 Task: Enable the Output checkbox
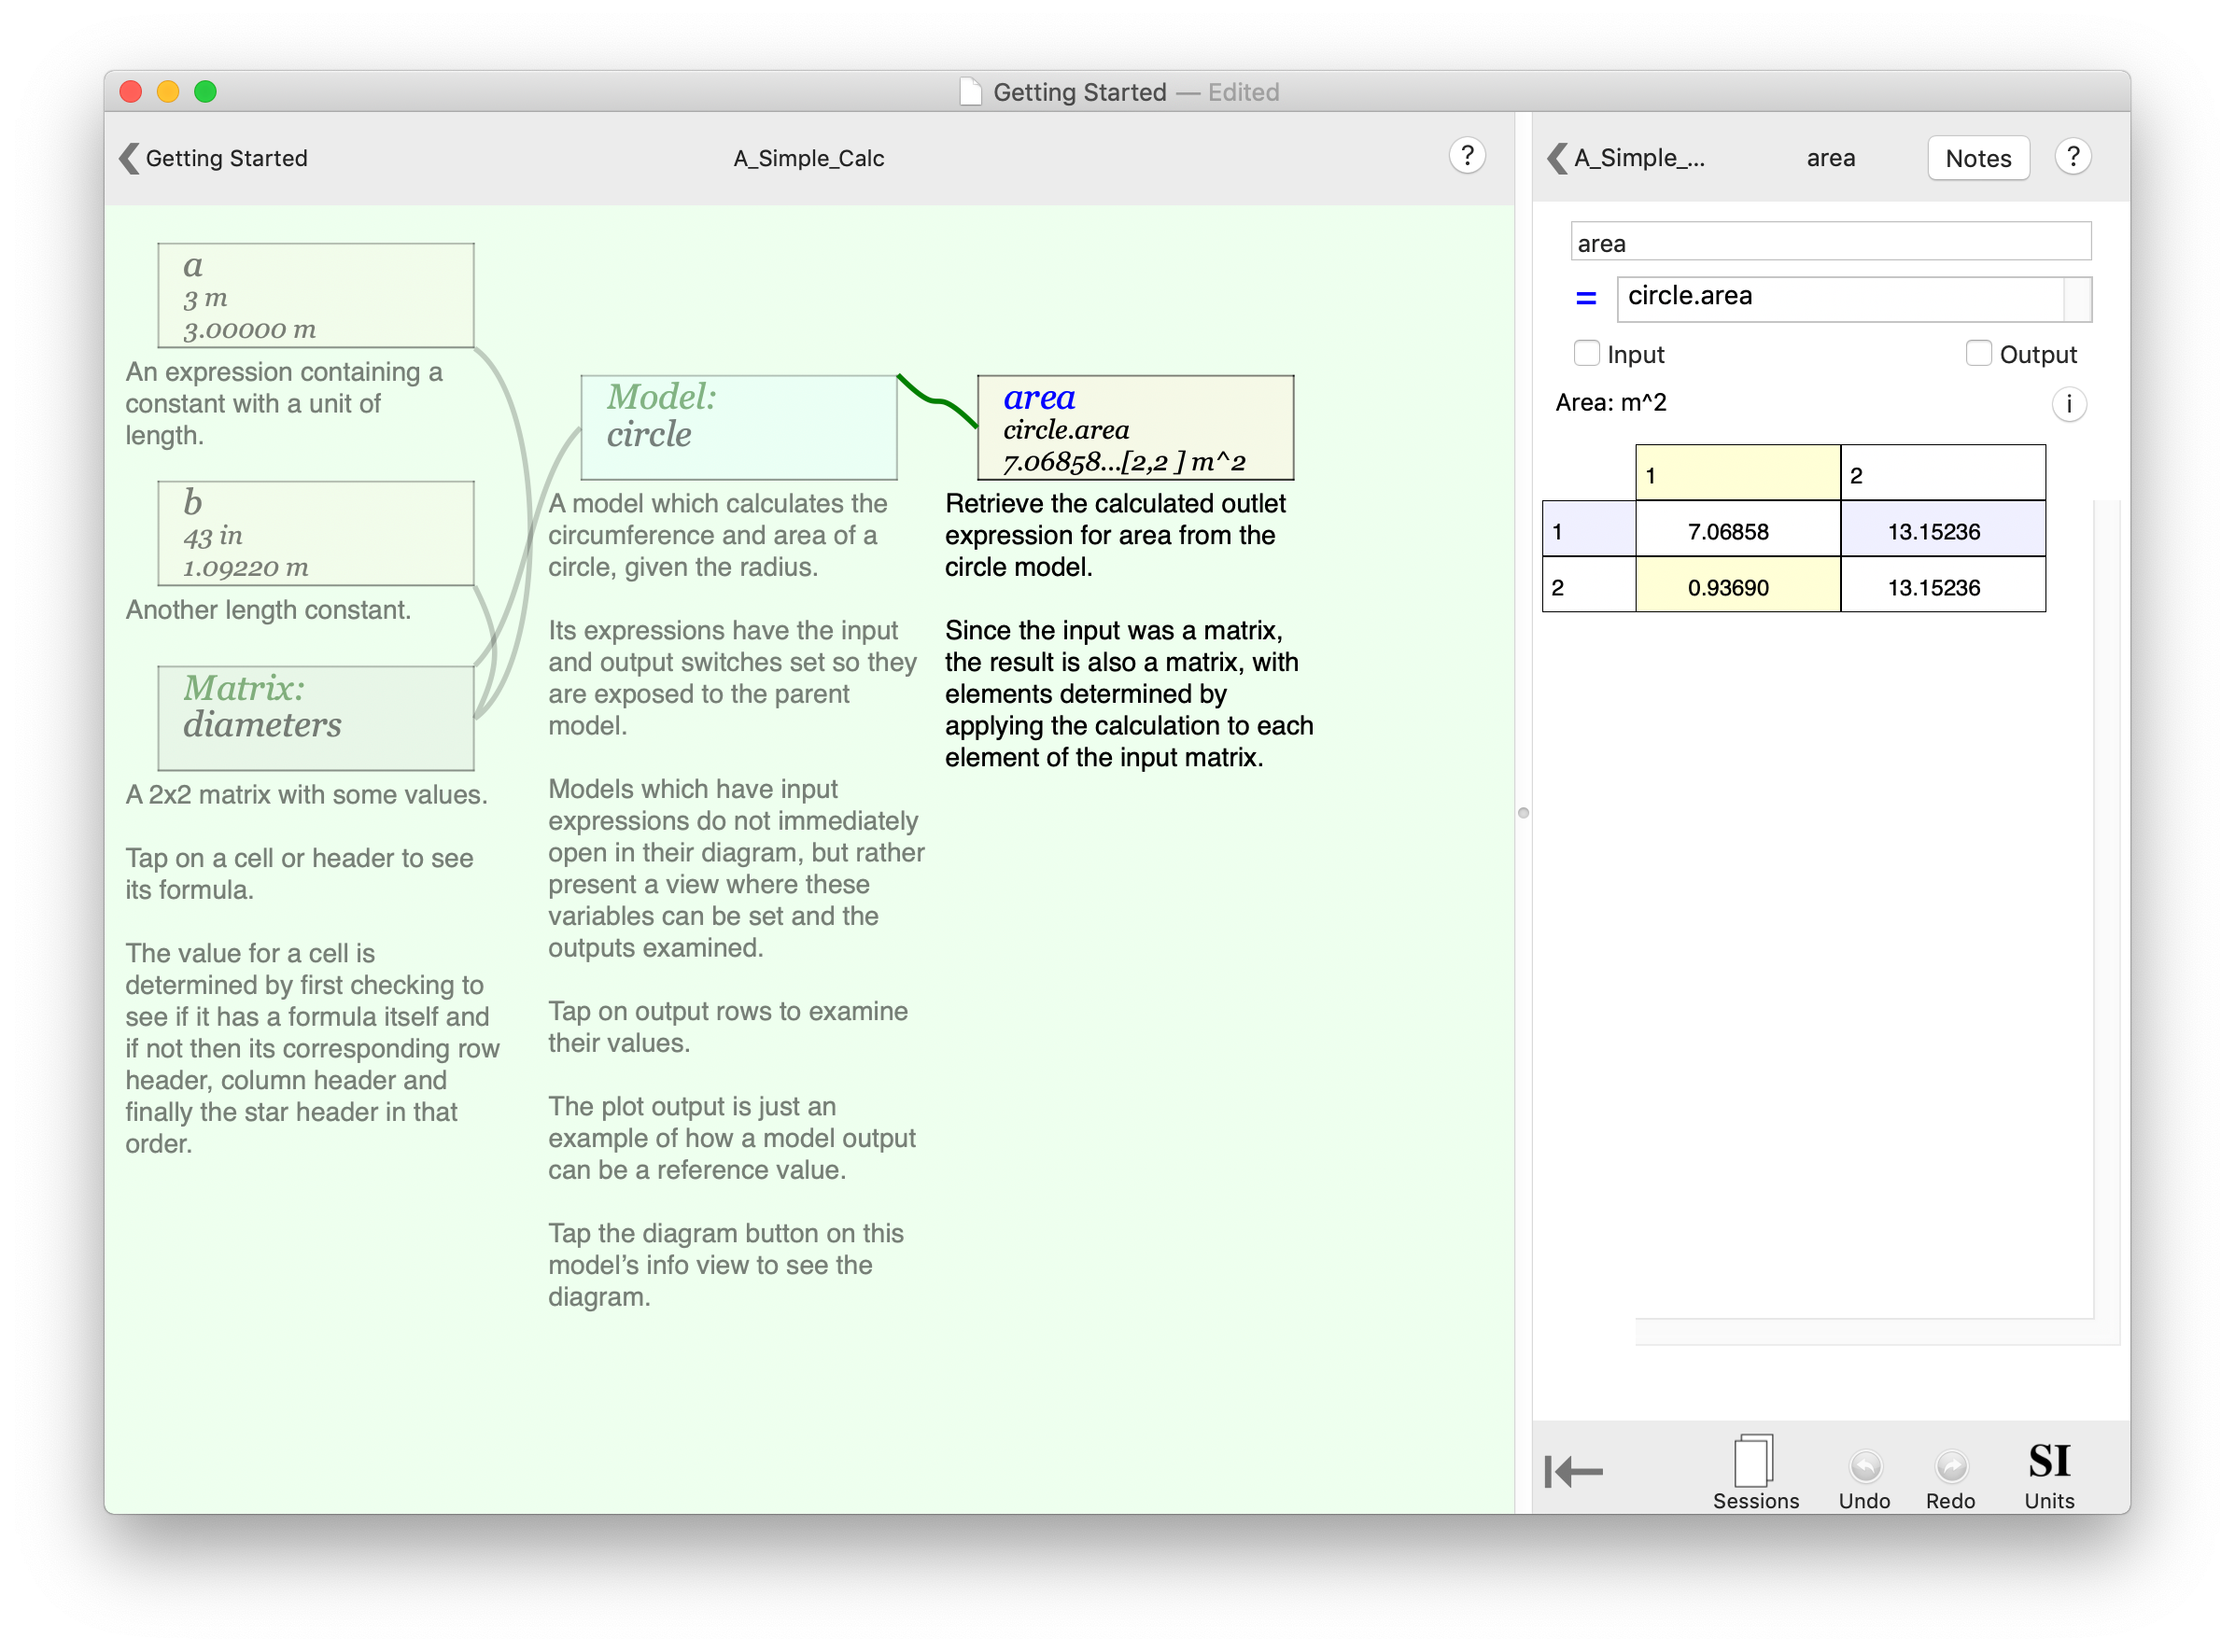coord(1977,353)
